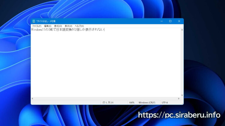Image resolution: width=225 pixels, height=126 pixels.
Task: Click the Windows (CRLF) line ending indicator
Action: [x=147, y=102]
